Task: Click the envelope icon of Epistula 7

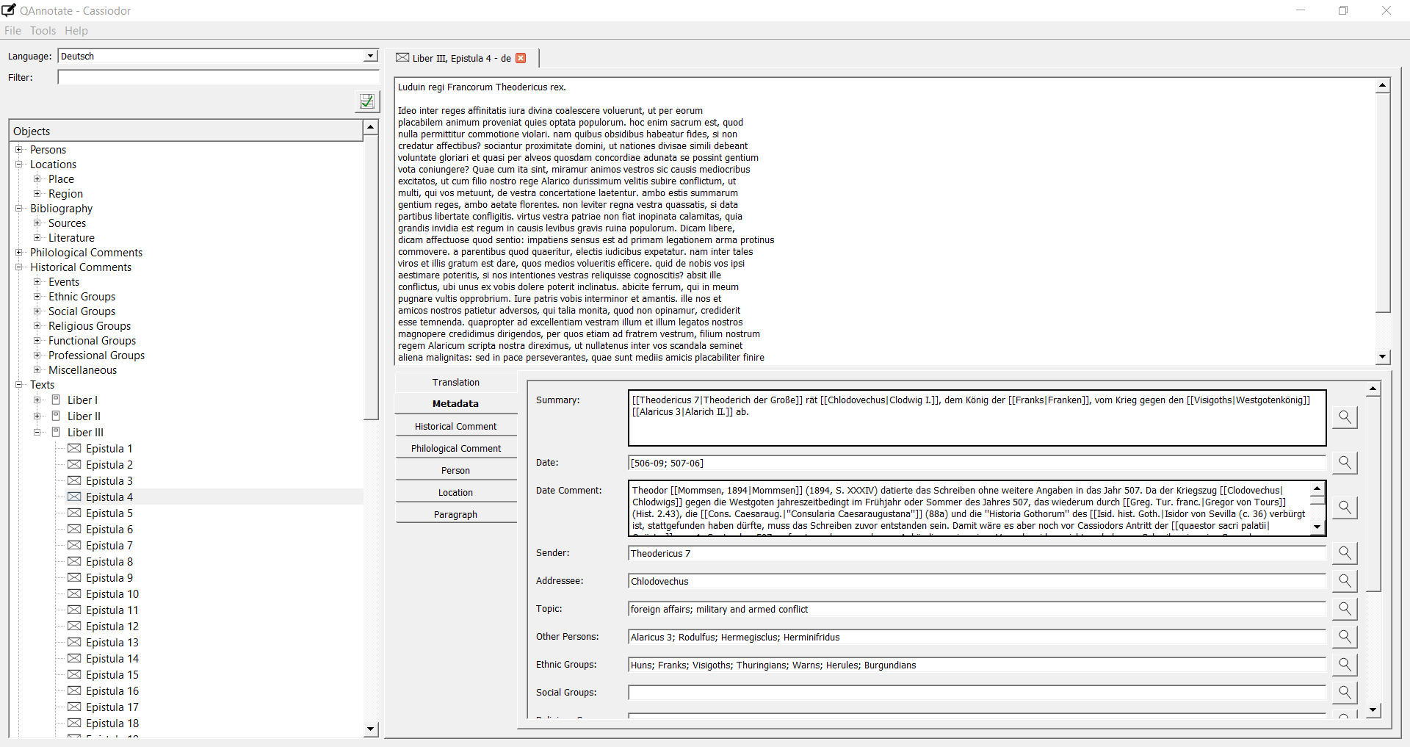Action: [x=74, y=545]
